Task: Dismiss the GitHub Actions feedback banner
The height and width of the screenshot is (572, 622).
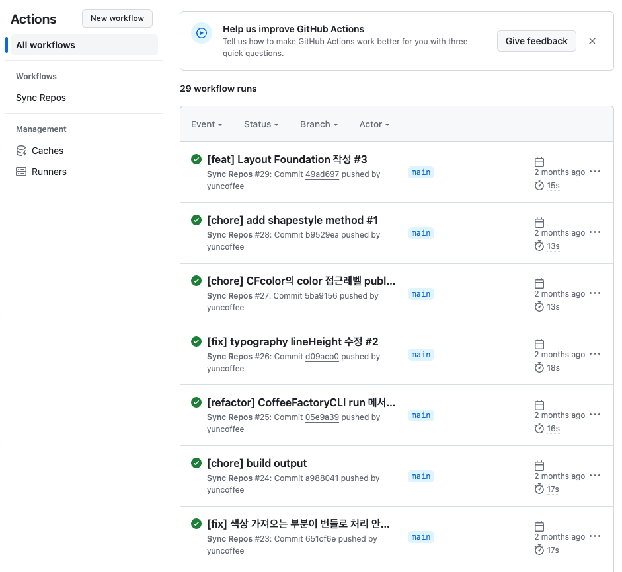Action: pos(592,41)
